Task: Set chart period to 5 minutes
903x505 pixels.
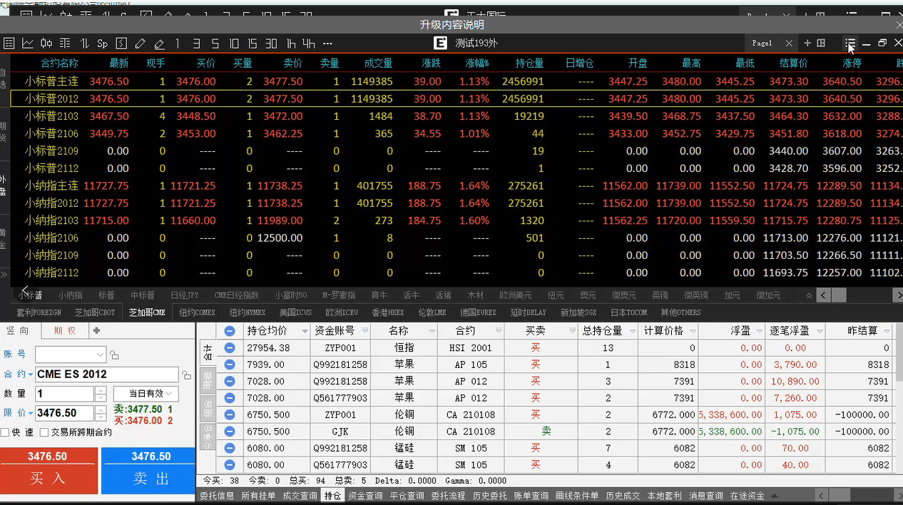Action: point(215,44)
